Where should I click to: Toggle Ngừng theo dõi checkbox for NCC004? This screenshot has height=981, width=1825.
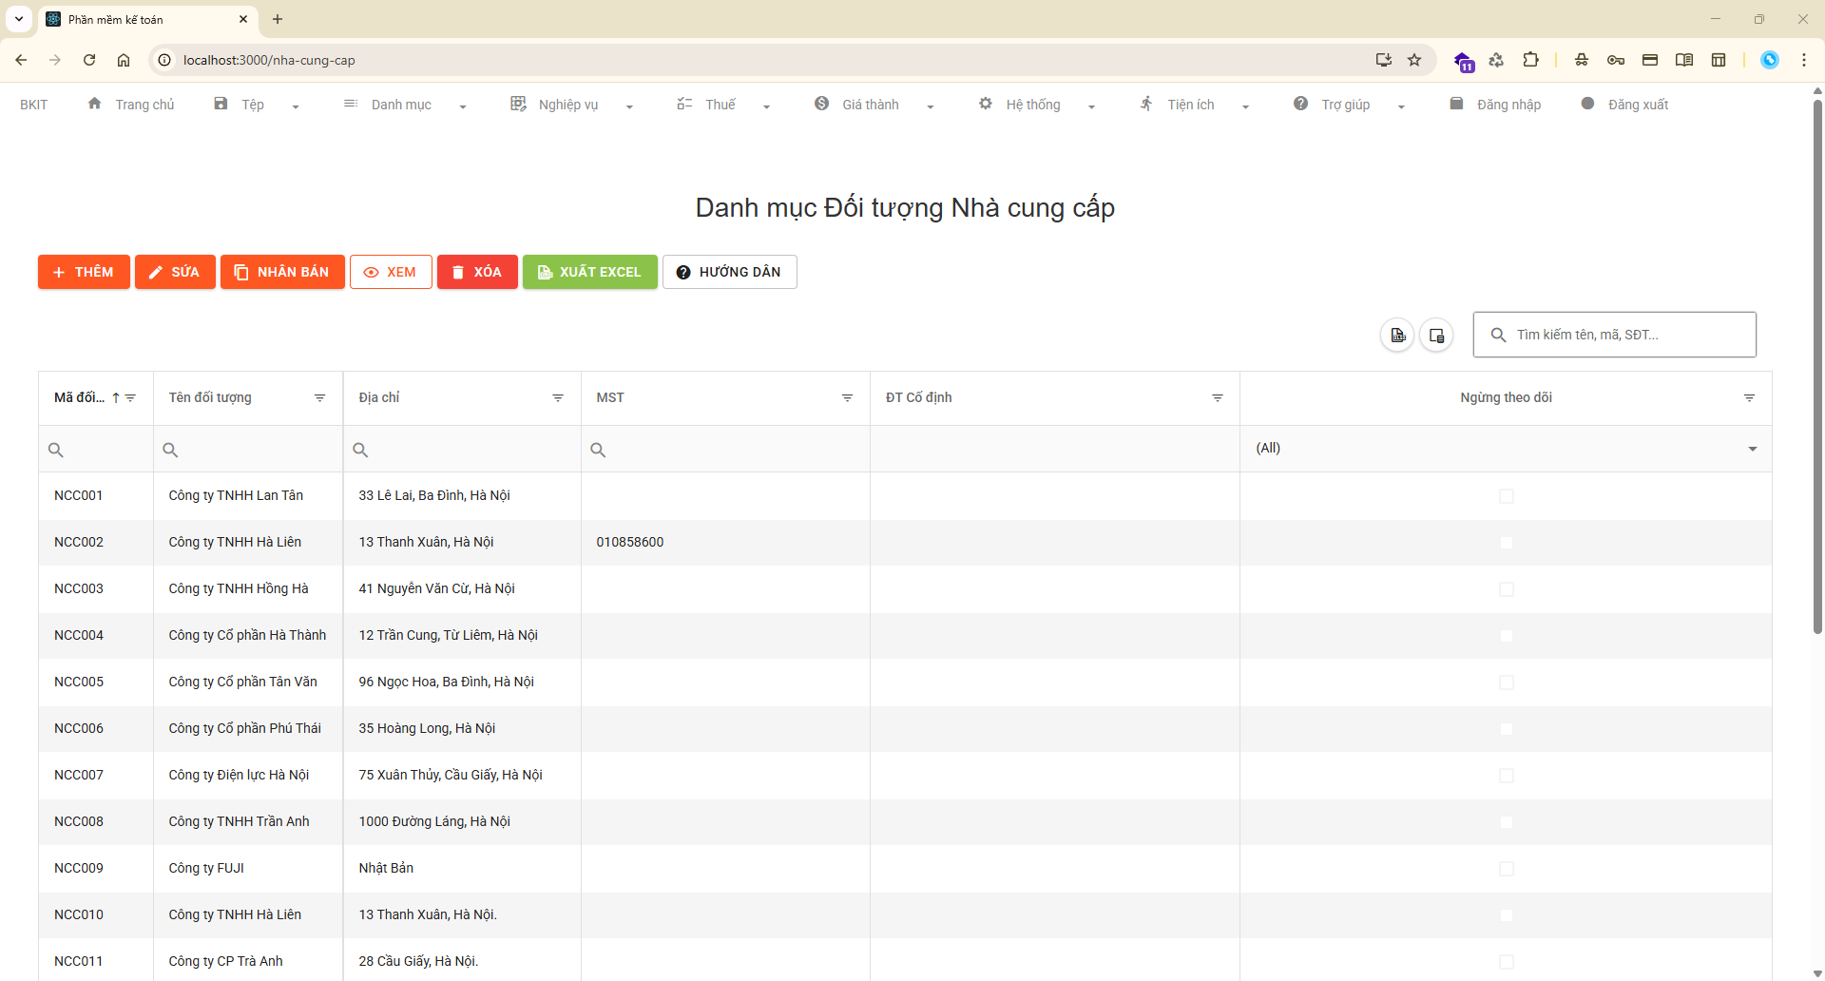pyautogui.click(x=1506, y=636)
